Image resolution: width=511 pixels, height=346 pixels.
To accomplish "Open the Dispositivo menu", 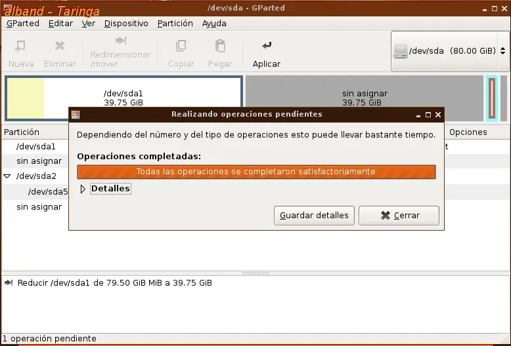I will [x=126, y=24].
